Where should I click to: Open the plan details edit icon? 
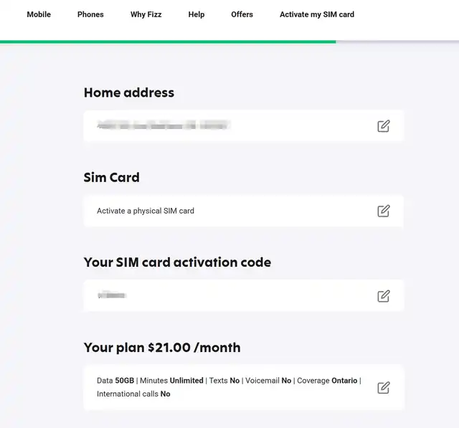(x=384, y=387)
